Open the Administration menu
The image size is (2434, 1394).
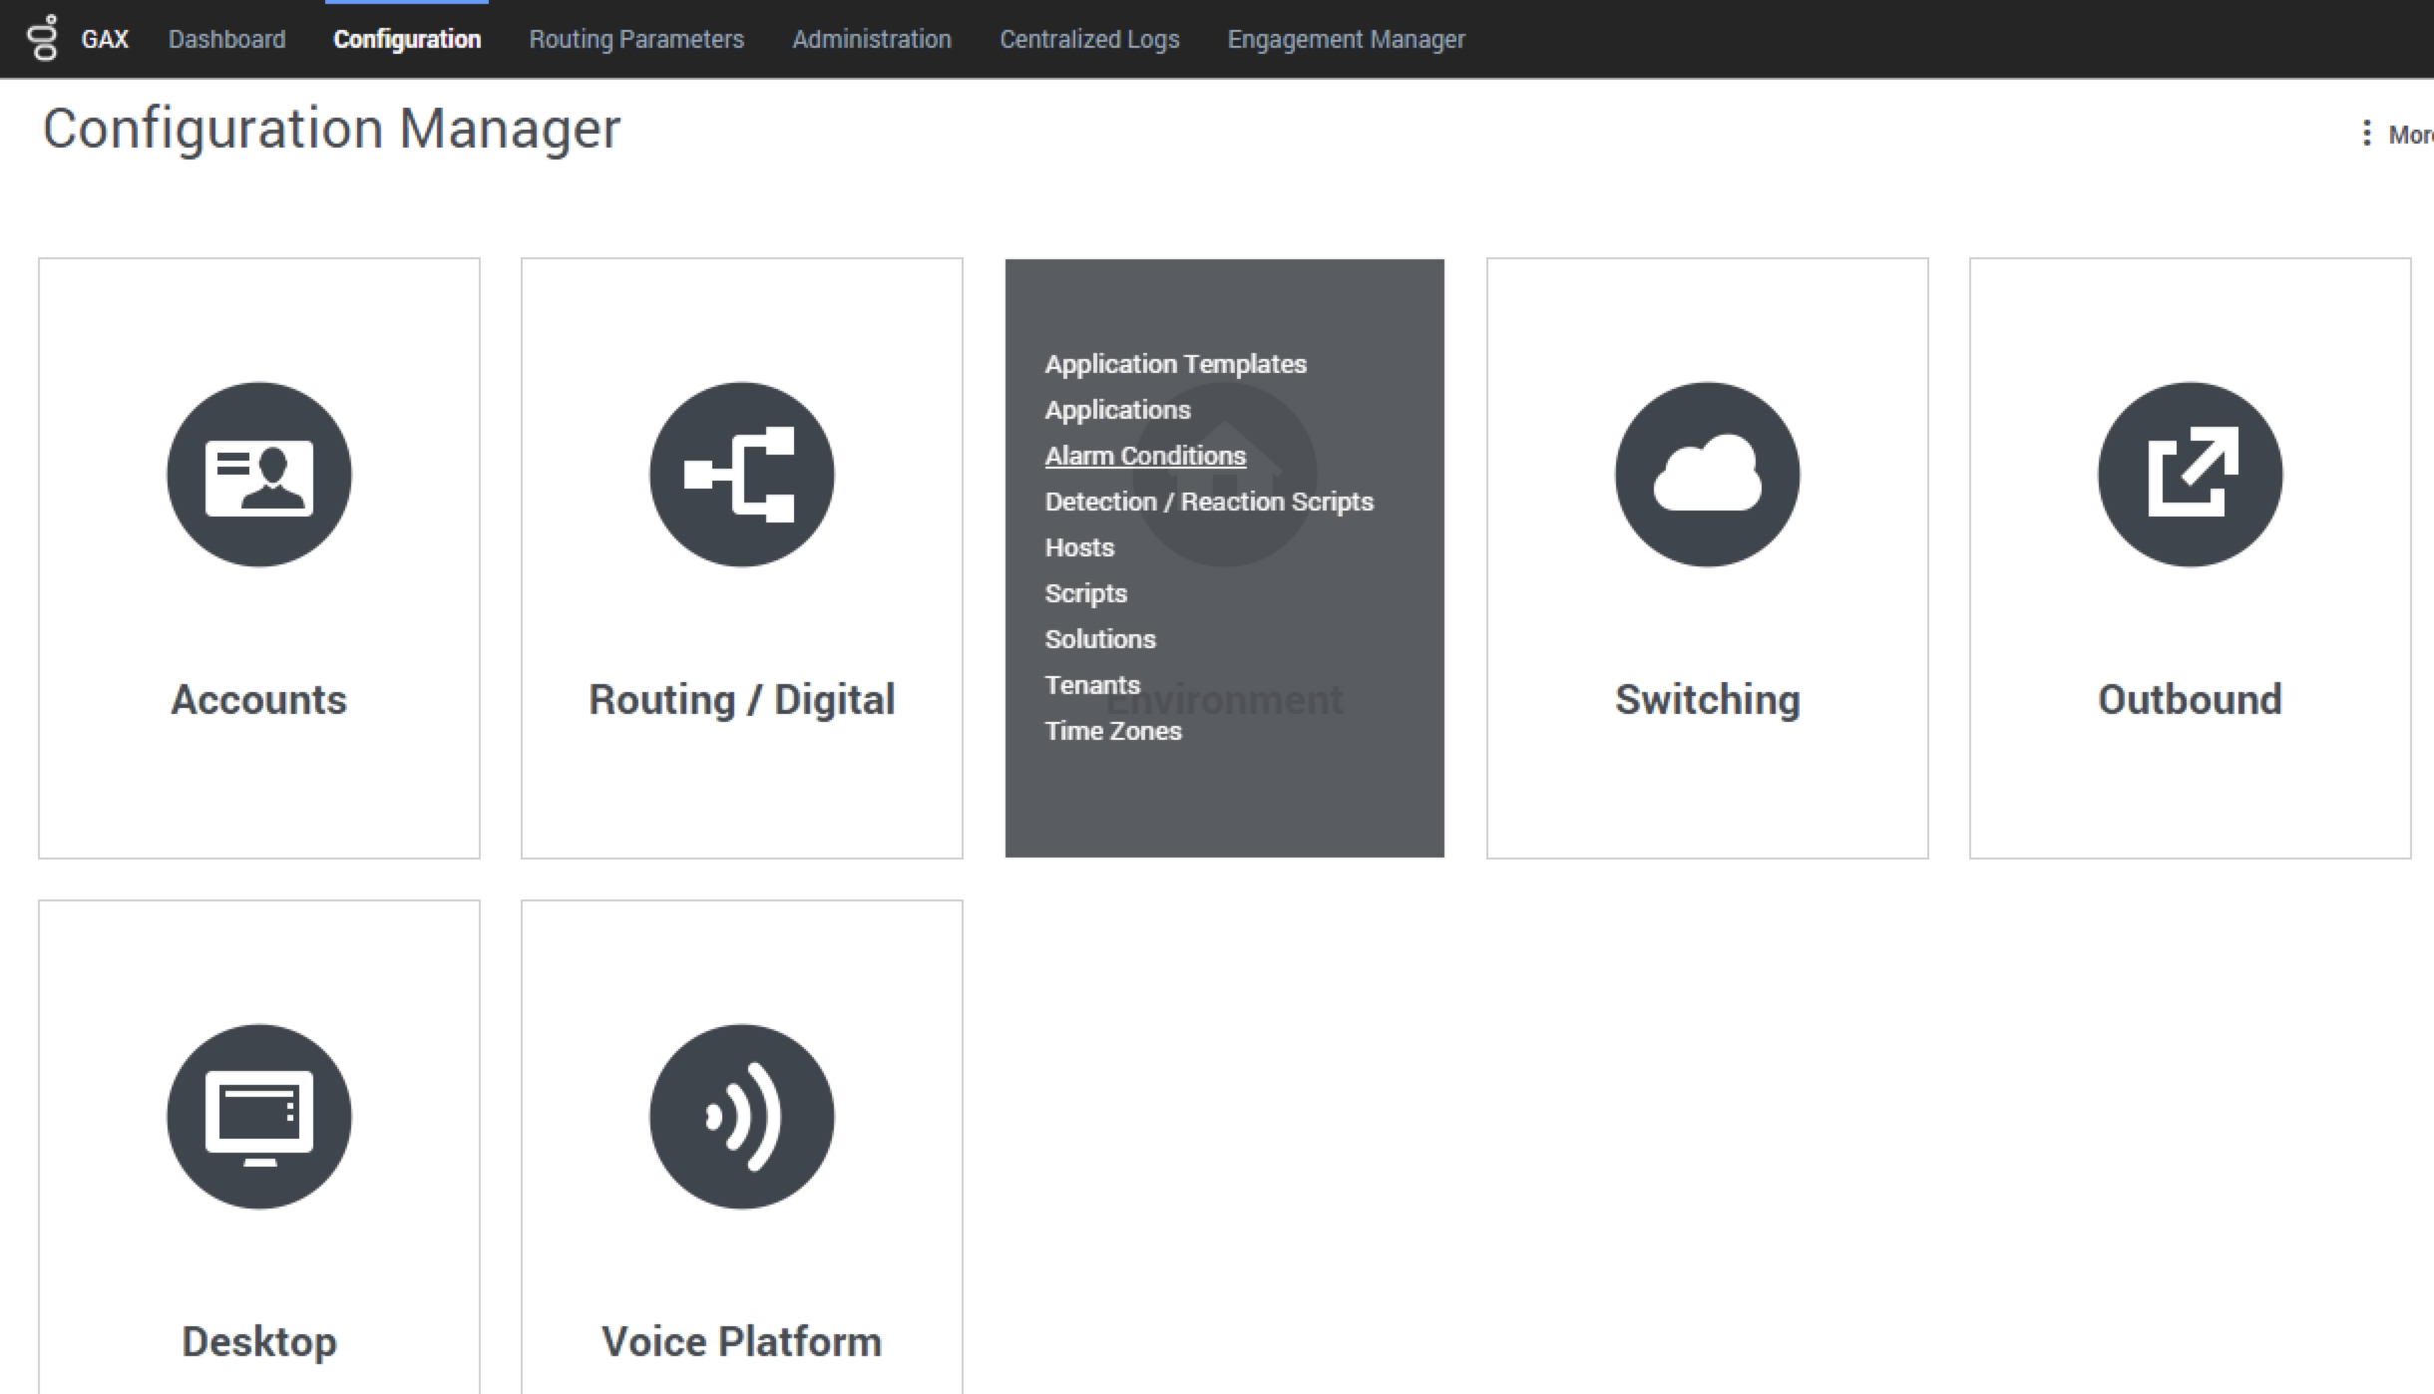point(871,39)
